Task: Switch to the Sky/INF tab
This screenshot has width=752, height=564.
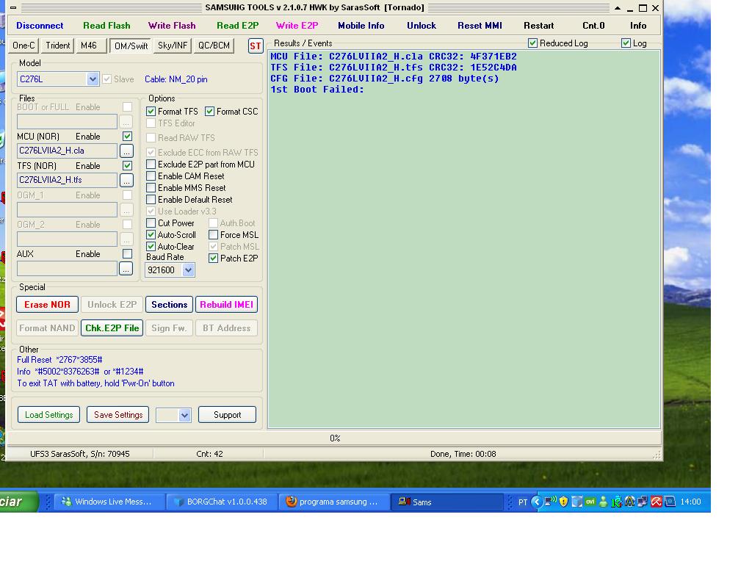Action: [173, 46]
